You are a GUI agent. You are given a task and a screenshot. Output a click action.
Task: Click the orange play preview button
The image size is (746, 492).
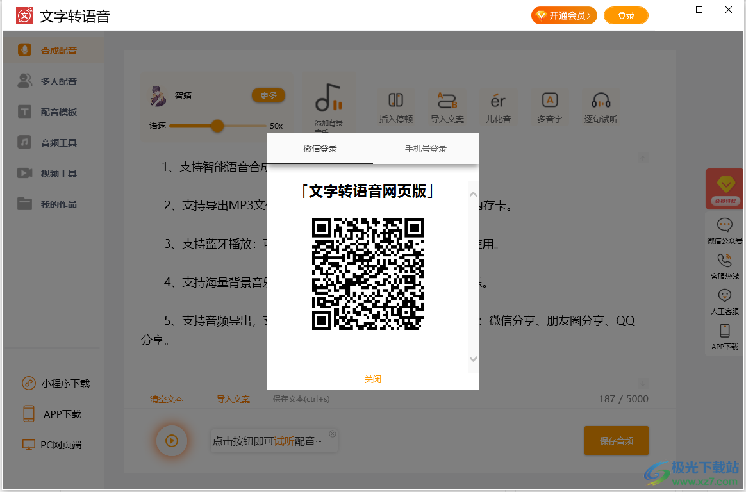click(172, 441)
